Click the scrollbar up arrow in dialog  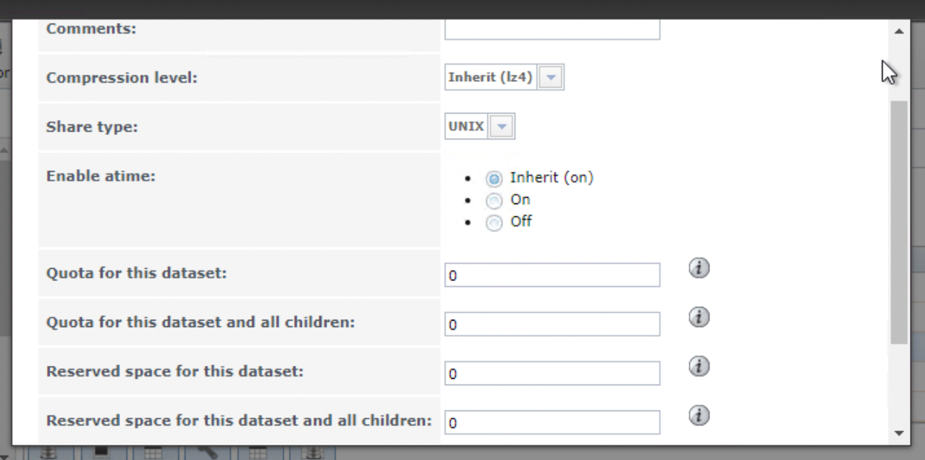tap(898, 31)
